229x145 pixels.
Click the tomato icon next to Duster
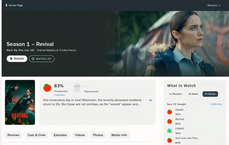point(170,112)
